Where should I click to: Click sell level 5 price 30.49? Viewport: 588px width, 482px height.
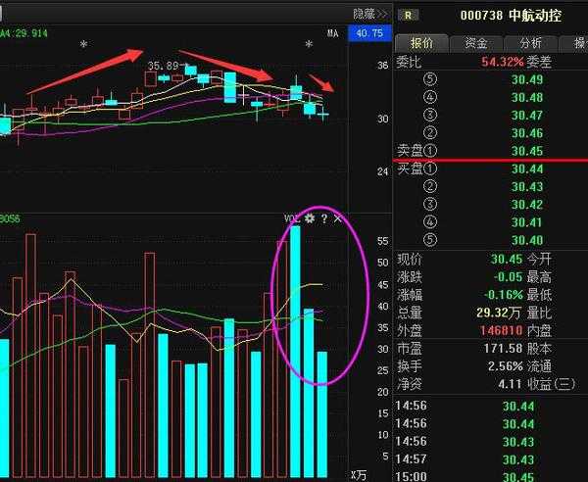point(527,79)
